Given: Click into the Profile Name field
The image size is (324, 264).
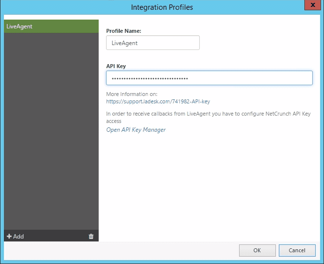Looking at the screenshot, I should click(x=153, y=43).
